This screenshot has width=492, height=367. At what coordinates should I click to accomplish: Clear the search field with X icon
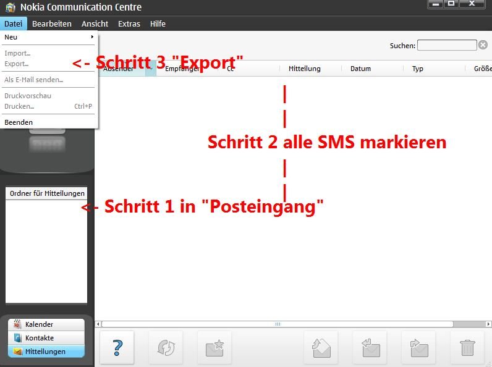pos(483,45)
